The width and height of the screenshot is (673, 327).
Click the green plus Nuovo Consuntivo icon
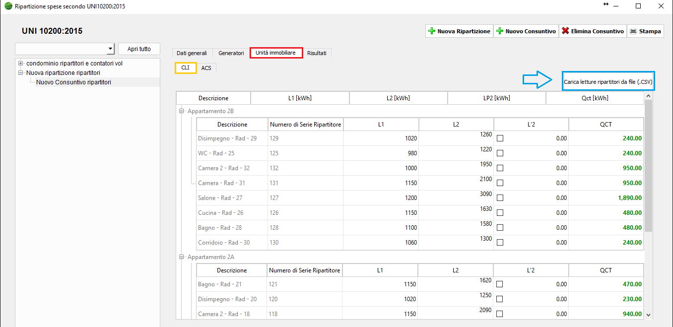point(500,31)
